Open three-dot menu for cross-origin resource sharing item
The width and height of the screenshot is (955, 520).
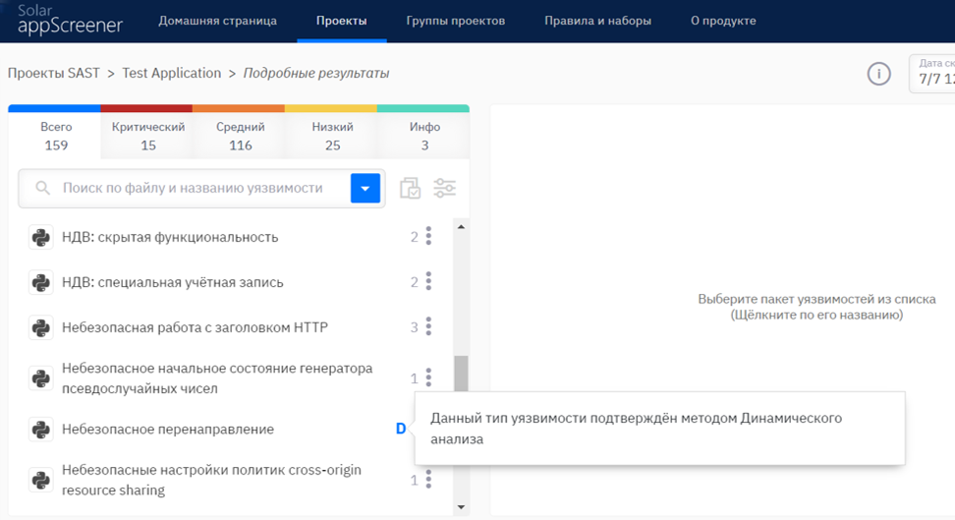[428, 480]
